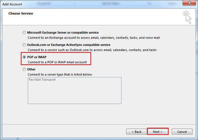Select Outlook.com or Exchange ActiveSync radio button
Viewport: 198px width, 140px height.
[24, 45]
